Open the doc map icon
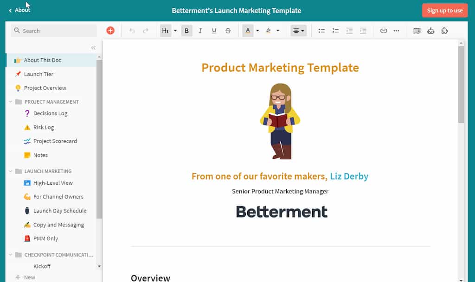The height and width of the screenshot is (282, 475). coord(417,31)
